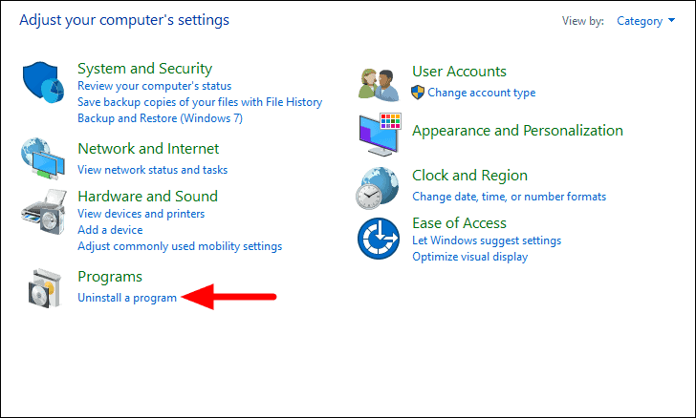Click the Appearance and Personalization monitor icon
The image size is (696, 418).
click(380, 134)
